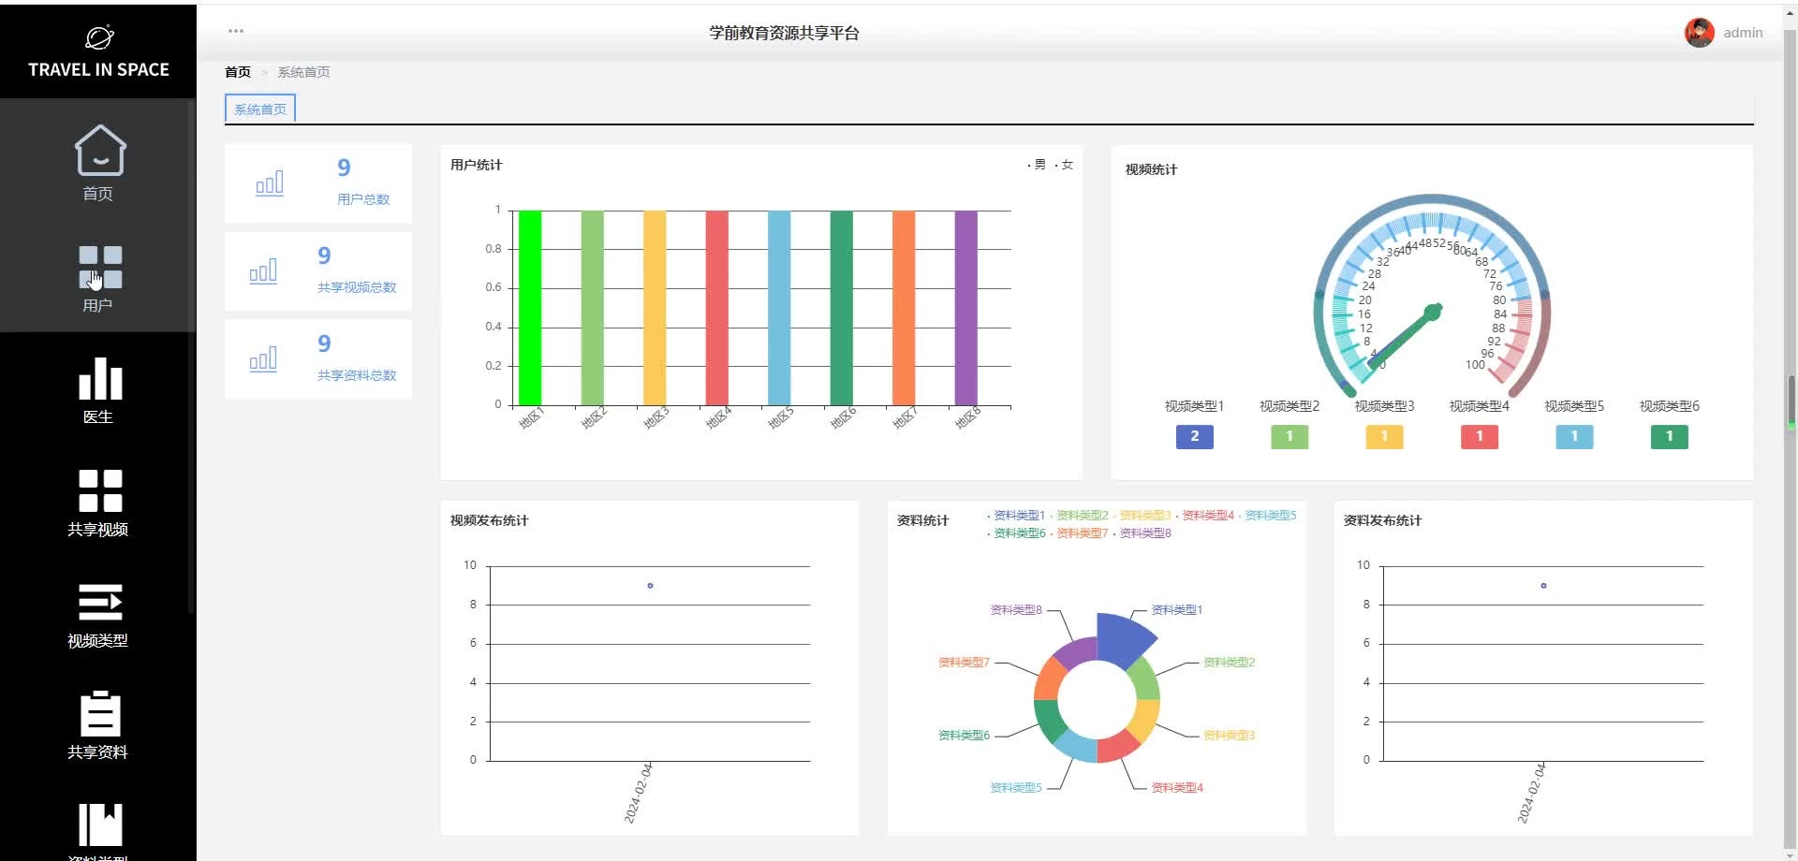This screenshot has width=1798, height=861.
Task: Open the 共享视频 grid sidebar icon
Action: [x=99, y=491]
